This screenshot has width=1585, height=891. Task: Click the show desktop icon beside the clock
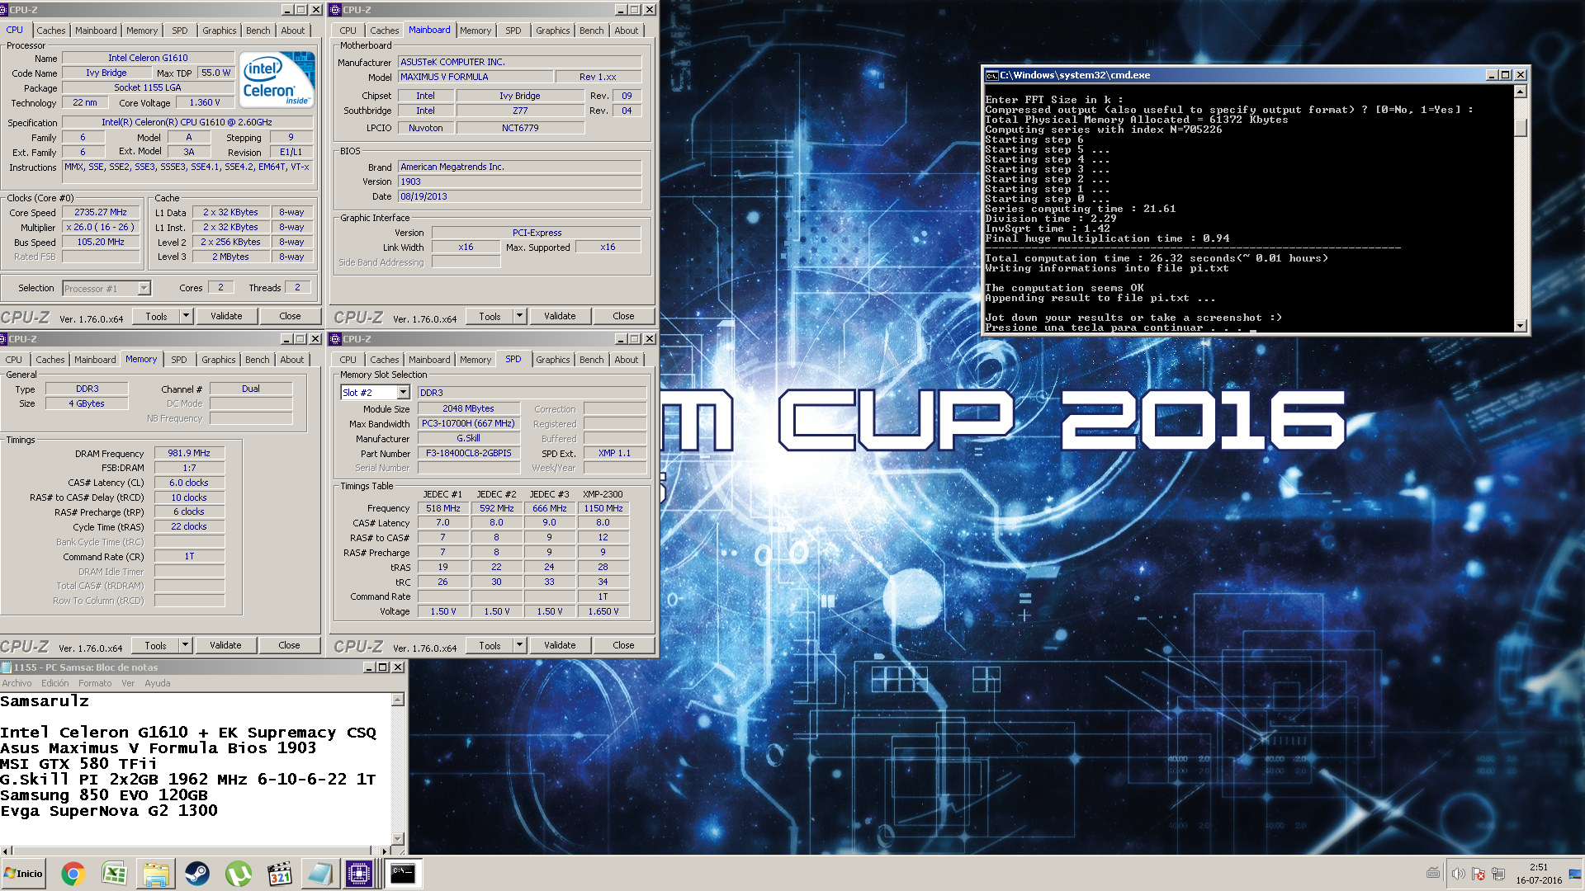click(1575, 874)
